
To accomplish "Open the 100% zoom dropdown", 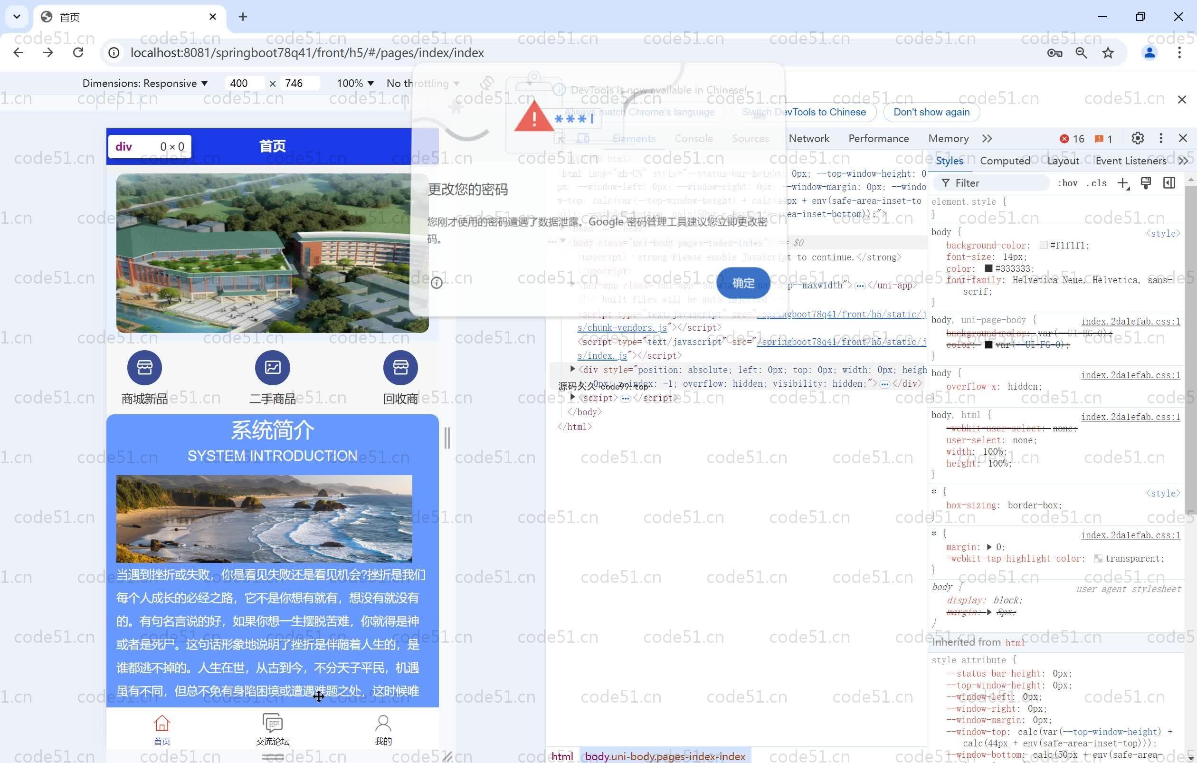I will [355, 83].
